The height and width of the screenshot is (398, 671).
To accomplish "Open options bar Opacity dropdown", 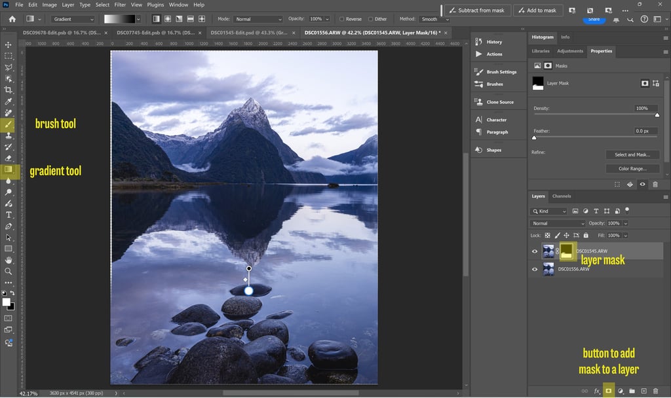I will (327, 19).
